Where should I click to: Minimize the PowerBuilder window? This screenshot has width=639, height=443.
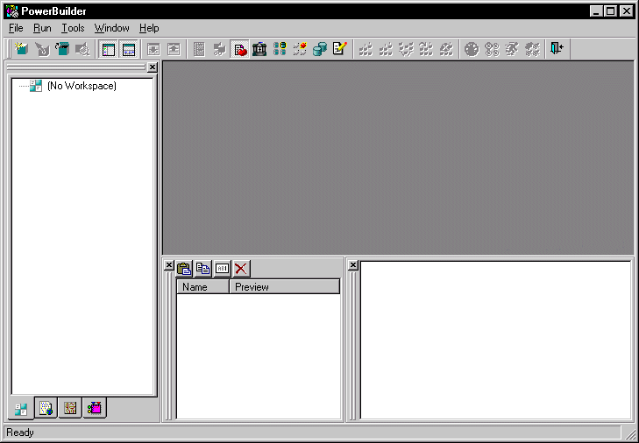596,11
